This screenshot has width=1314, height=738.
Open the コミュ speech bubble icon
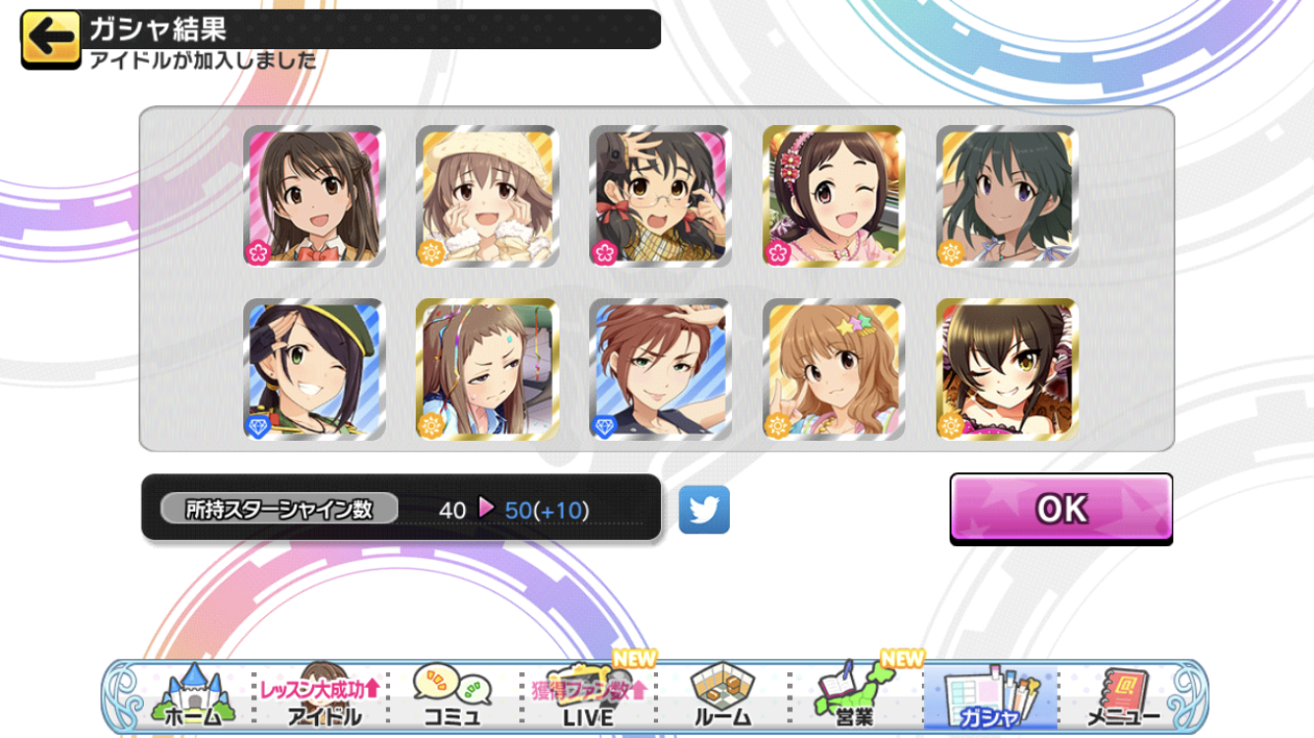452,697
